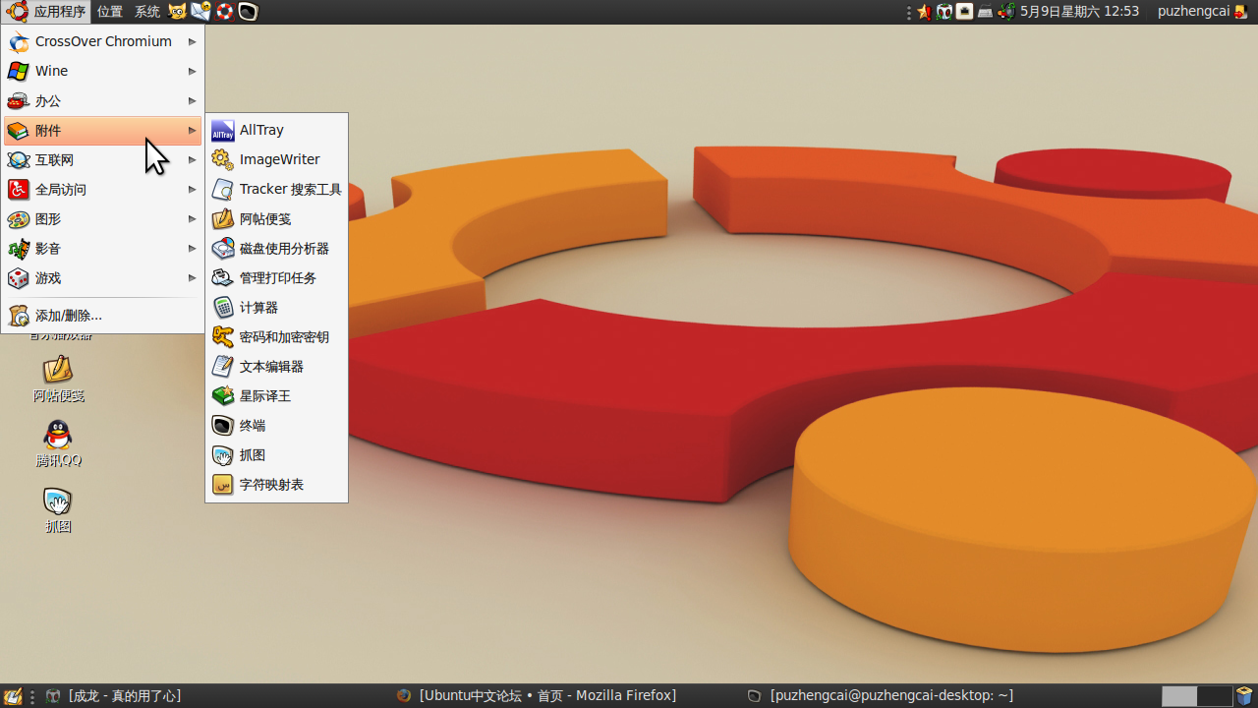The image size is (1258, 708).
Task: Open the network connection tray icon
Action: point(965,12)
